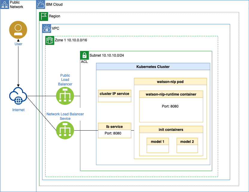The image size is (249, 192).
Task: Select the watson-nlp pod title bar
Action: pyautogui.click(x=170, y=81)
